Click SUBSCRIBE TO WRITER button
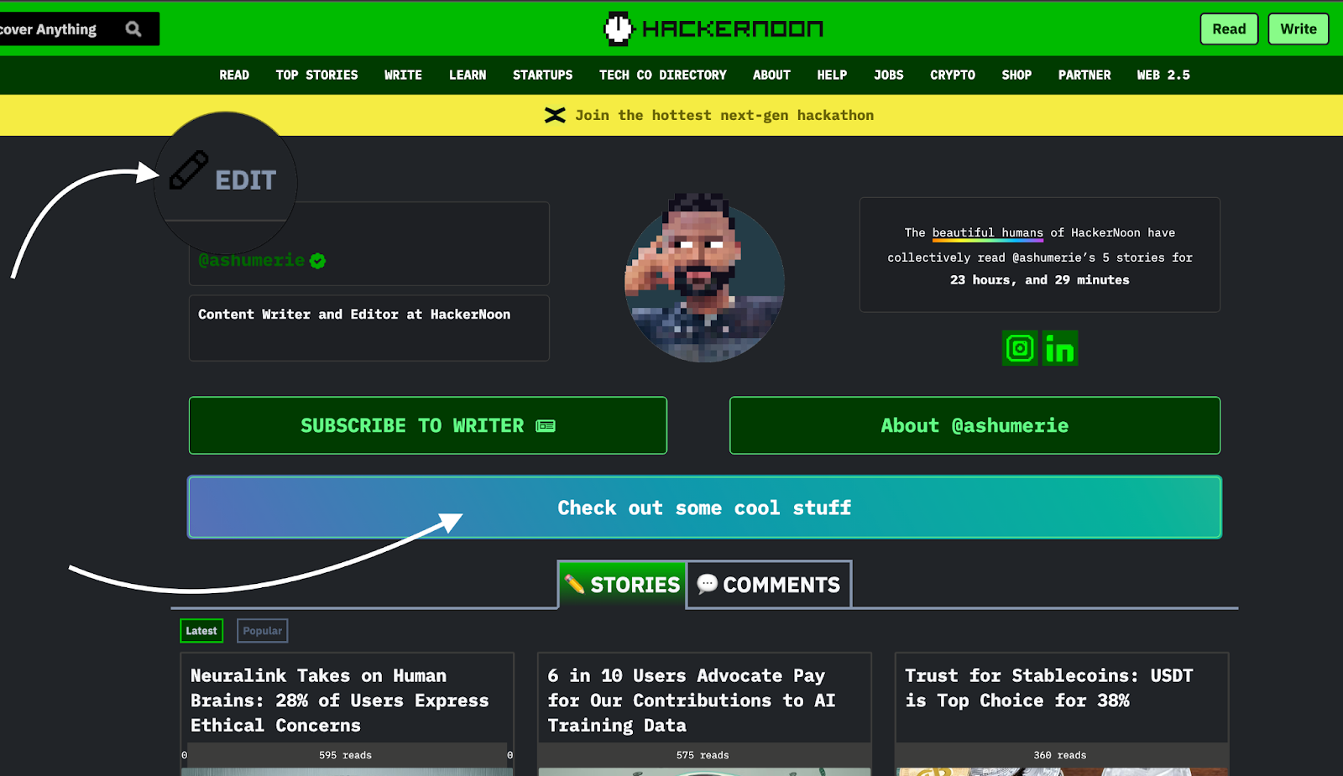 tap(428, 425)
